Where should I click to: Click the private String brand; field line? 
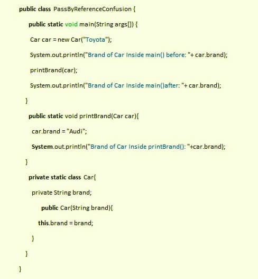61,193
